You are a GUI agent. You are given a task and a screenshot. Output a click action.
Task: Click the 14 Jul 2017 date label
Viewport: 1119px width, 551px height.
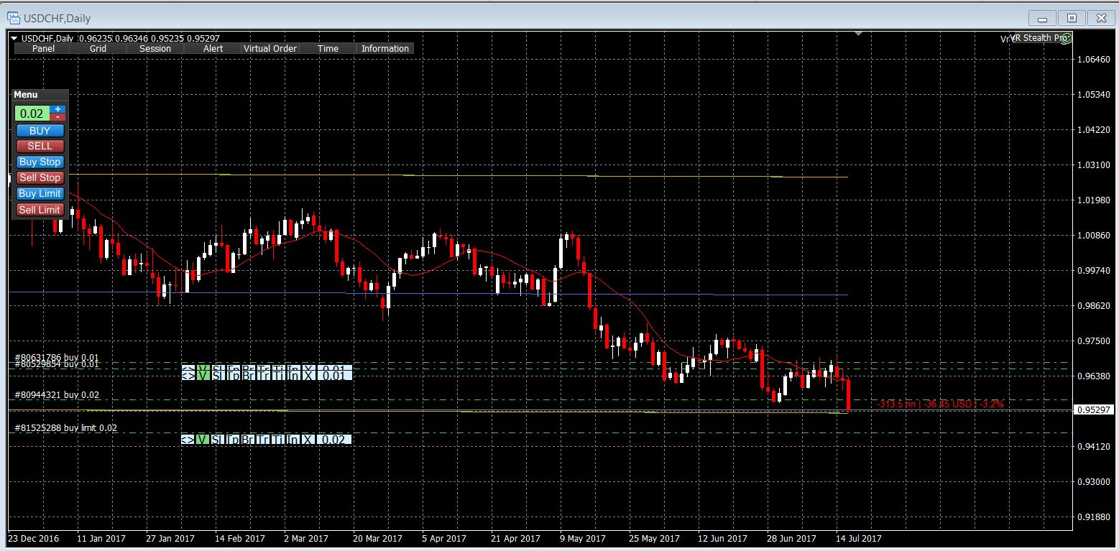click(857, 538)
